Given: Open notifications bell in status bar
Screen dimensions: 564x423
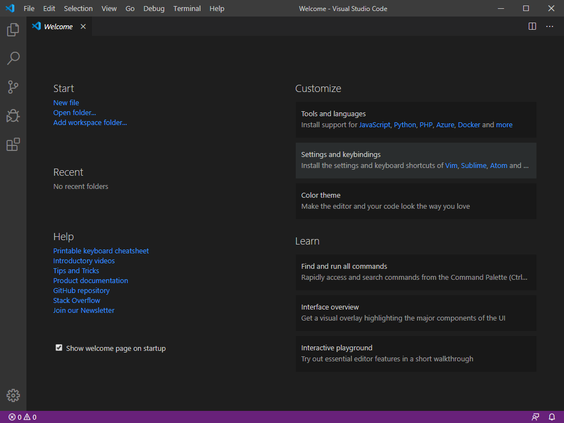Looking at the screenshot, I should (552, 417).
